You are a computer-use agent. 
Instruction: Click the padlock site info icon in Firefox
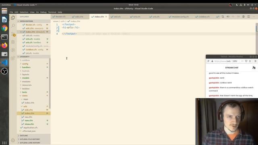(212, 61)
